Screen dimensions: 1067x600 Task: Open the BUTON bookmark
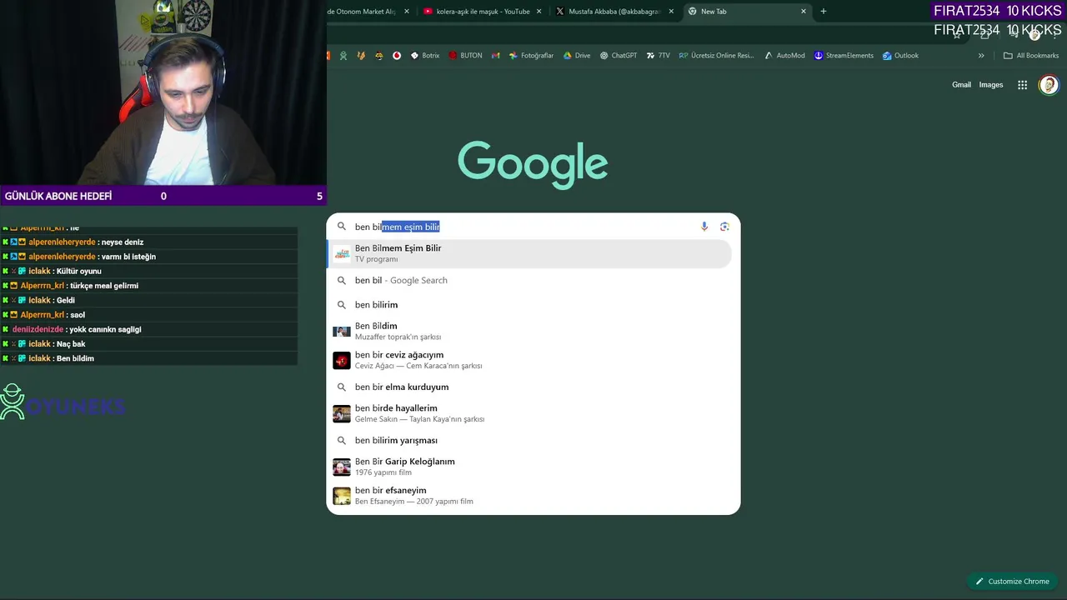click(x=465, y=56)
